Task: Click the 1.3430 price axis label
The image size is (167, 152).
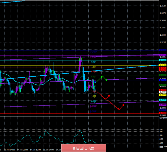Action: tap(163, 20)
